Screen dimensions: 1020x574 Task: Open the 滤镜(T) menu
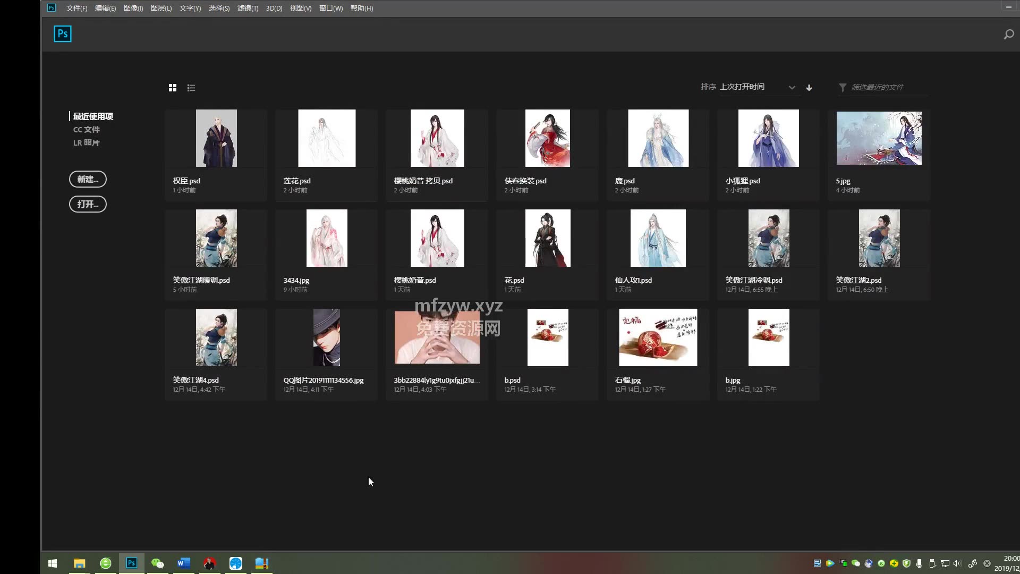(248, 8)
